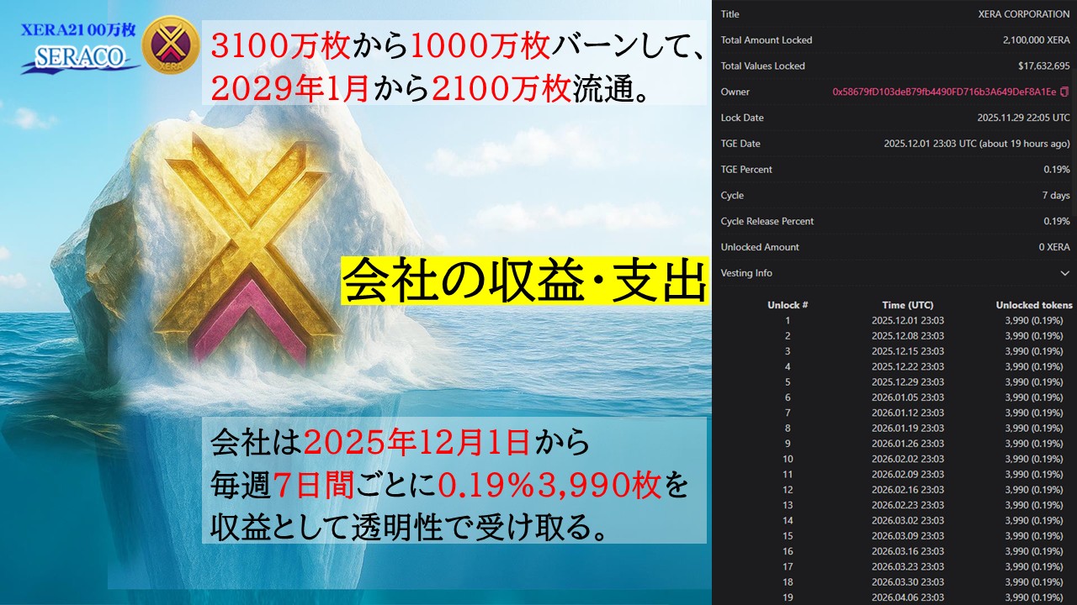
Task: Click the yellow 会社の収益・支出 banner
Action: tap(525, 281)
